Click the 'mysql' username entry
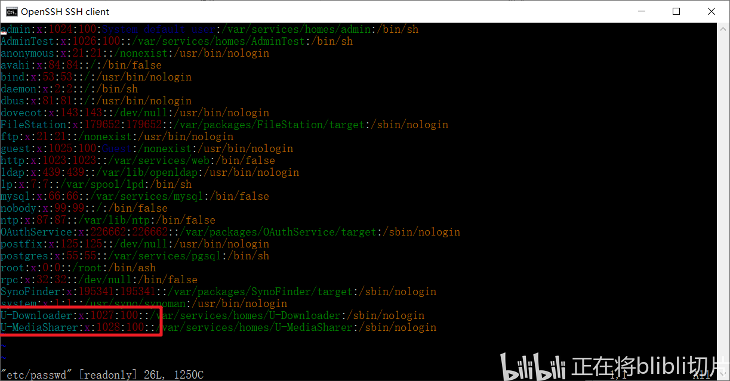 [x=15, y=196]
